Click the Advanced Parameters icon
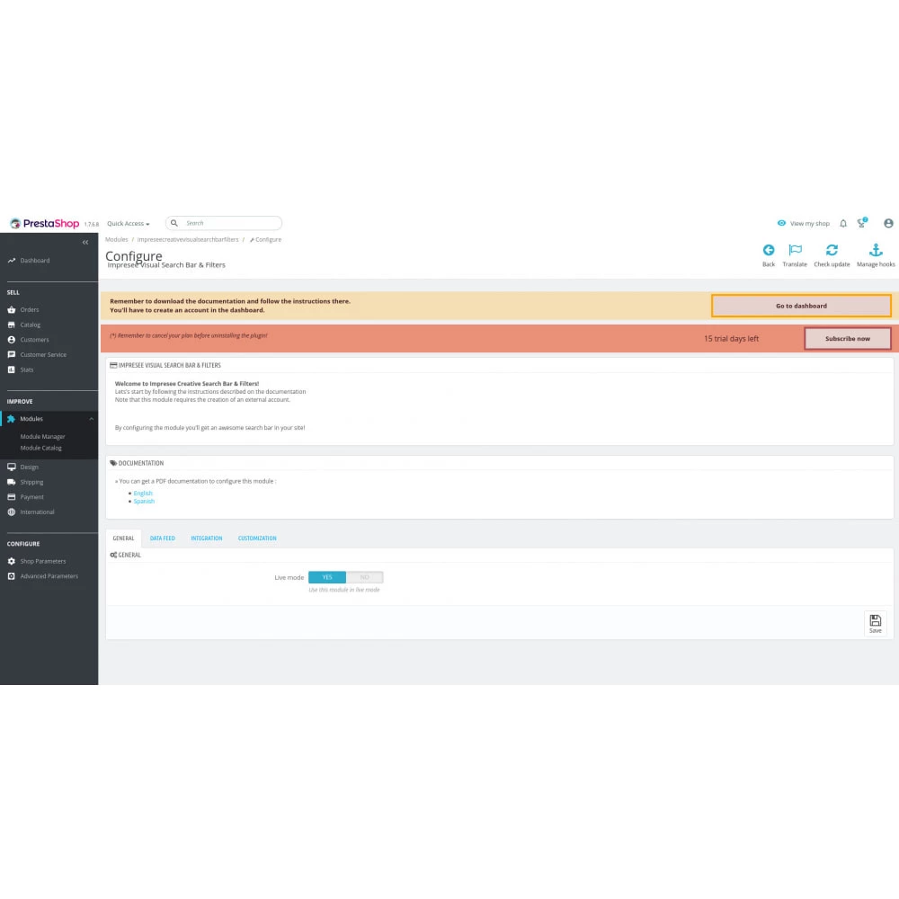899x899 pixels. [12, 576]
